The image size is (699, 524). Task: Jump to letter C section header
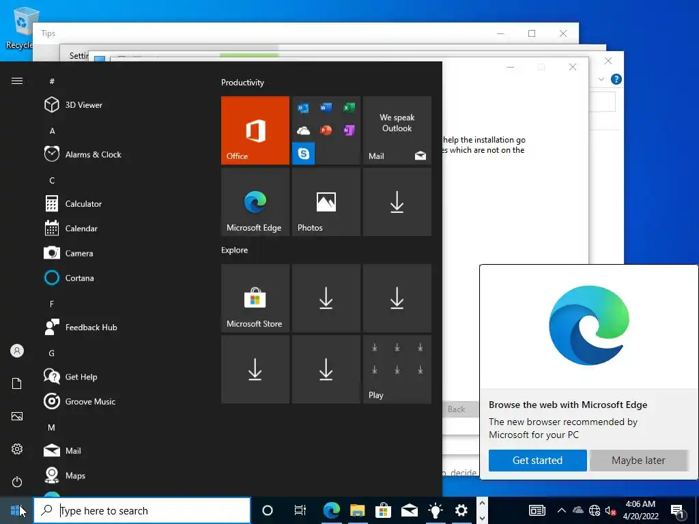pyautogui.click(x=52, y=180)
